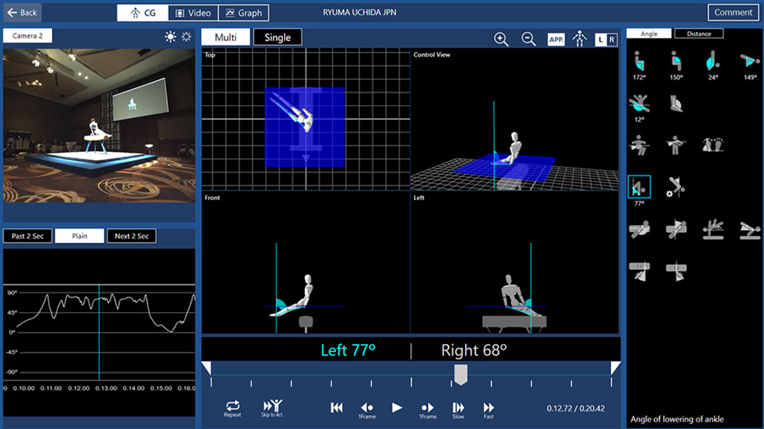Select the 12° full-body rotation angle icon
The height and width of the screenshot is (429, 764).
tap(639, 104)
